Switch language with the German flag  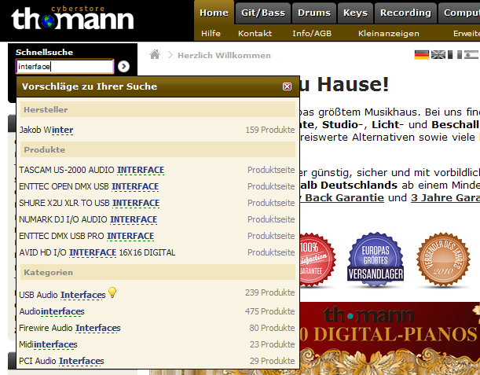(422, 54)
